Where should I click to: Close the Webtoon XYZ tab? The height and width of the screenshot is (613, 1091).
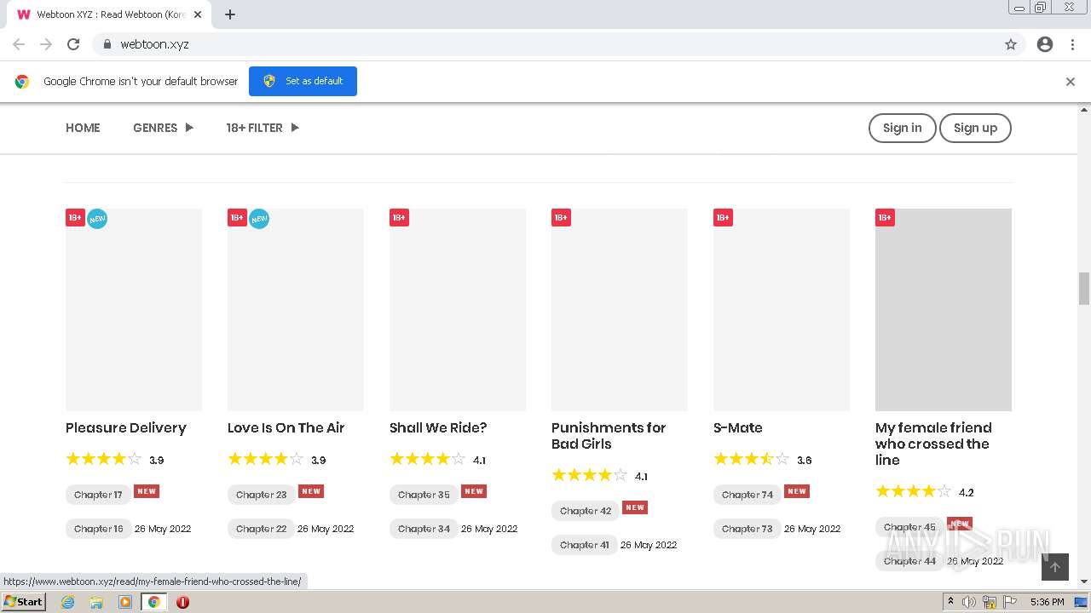[x=198, y=14]
